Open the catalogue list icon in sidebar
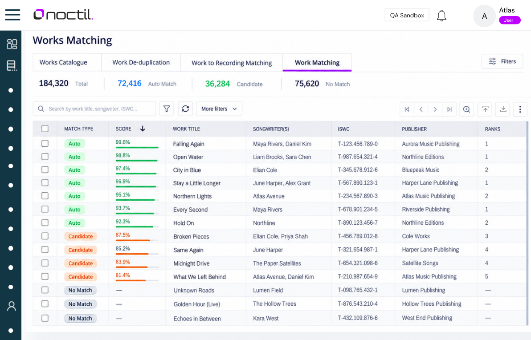Screen dimensions: 531x340 click(12, 65)
